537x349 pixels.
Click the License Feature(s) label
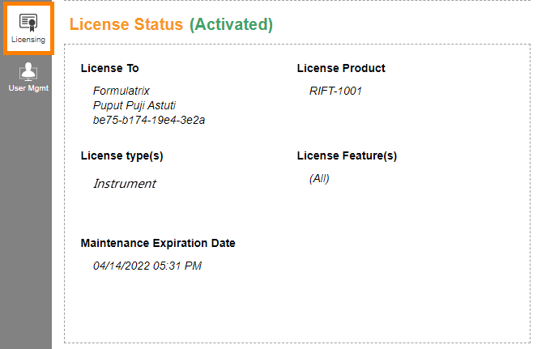[x=347, y=155]
